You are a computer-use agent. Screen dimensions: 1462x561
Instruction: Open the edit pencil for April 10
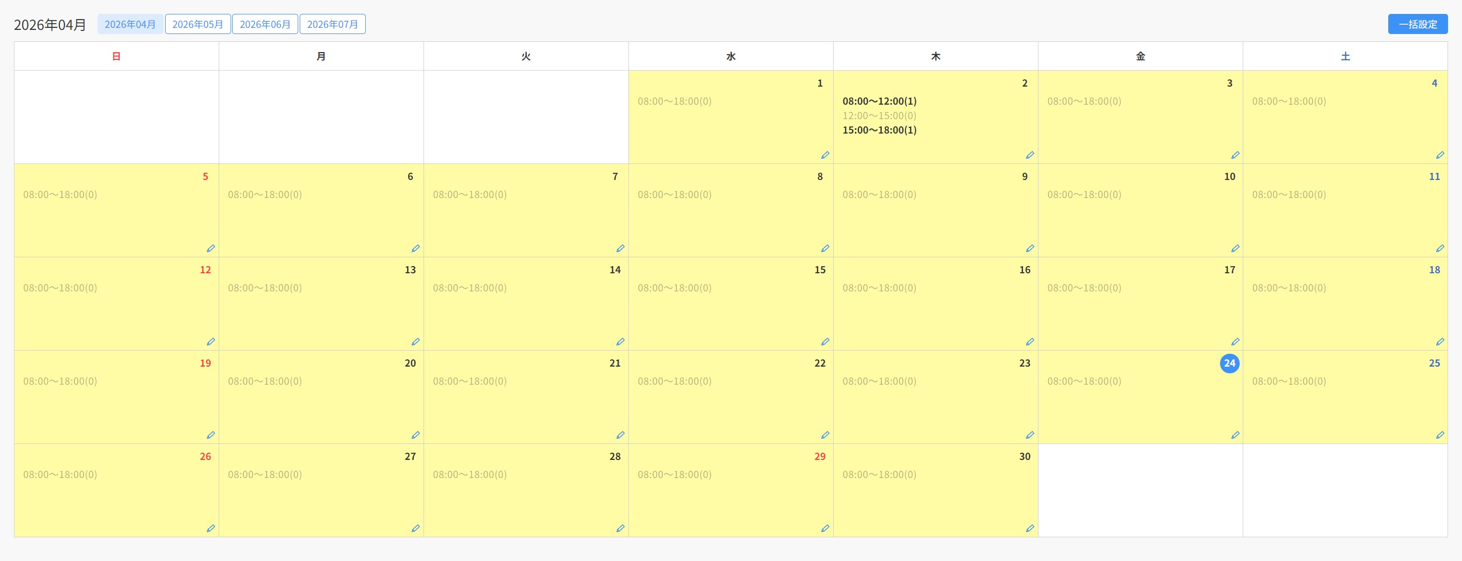pyautogui.click(x=1235, y=249)
